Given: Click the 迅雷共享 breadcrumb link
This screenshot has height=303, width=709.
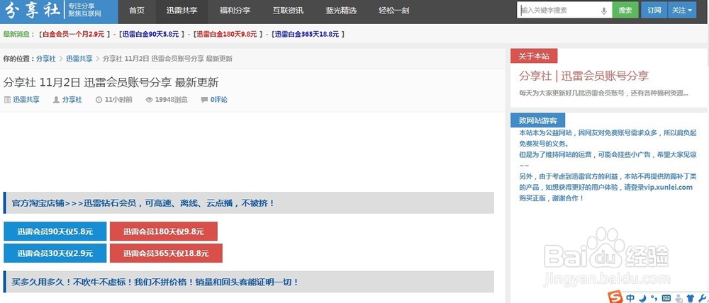Looking at the screenshot, I should pyautogui.click(x=79, y=59).
